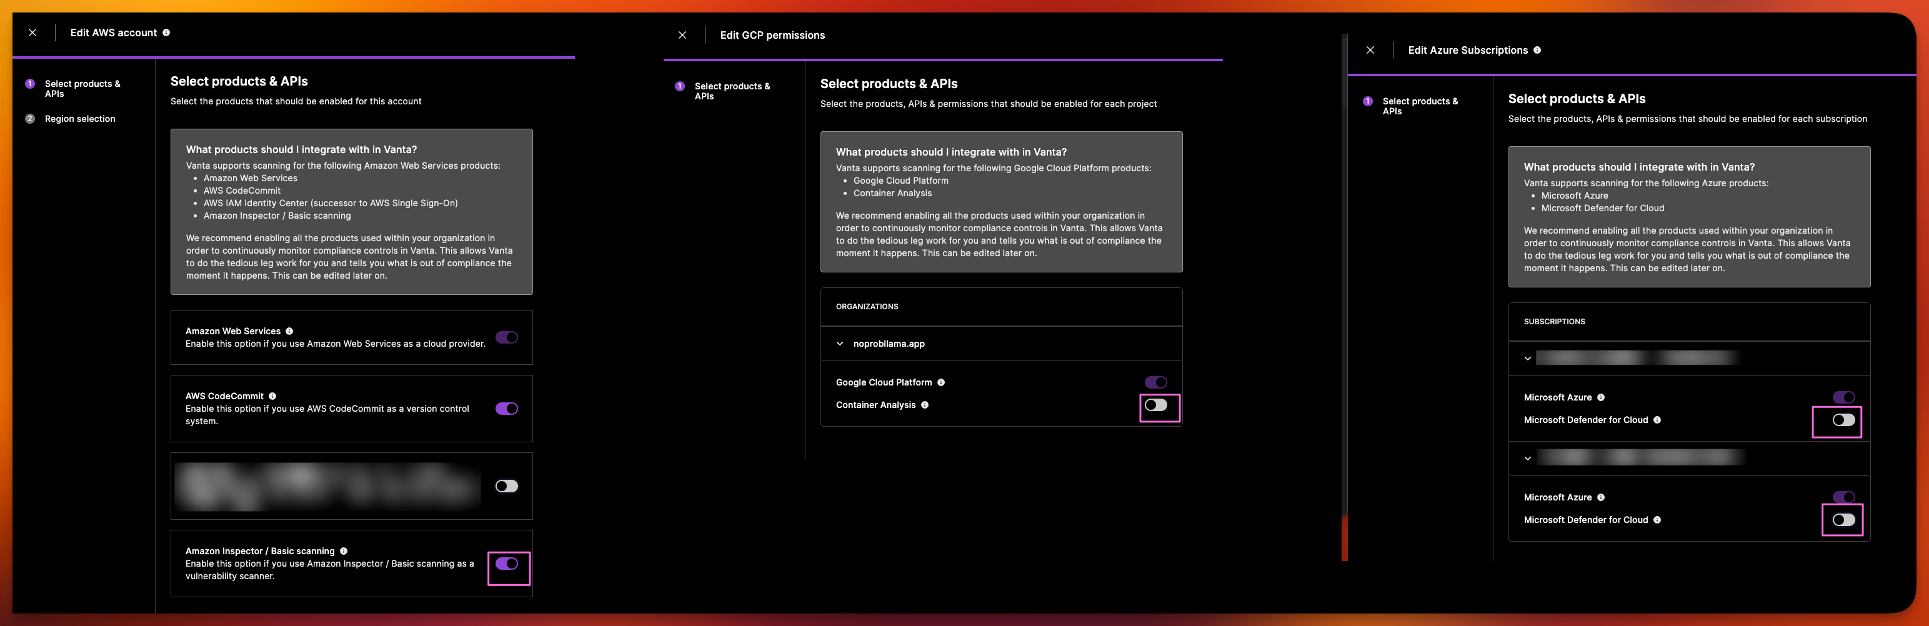Collapse the noprobllama.app organization chevron
The height and width of the screenshot is (626, 1929).
[x=840, y=344]
